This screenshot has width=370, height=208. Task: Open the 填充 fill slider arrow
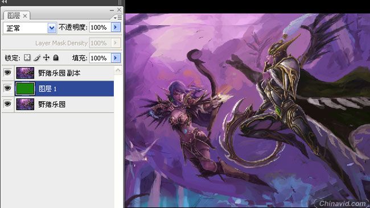tap(116, 58)
